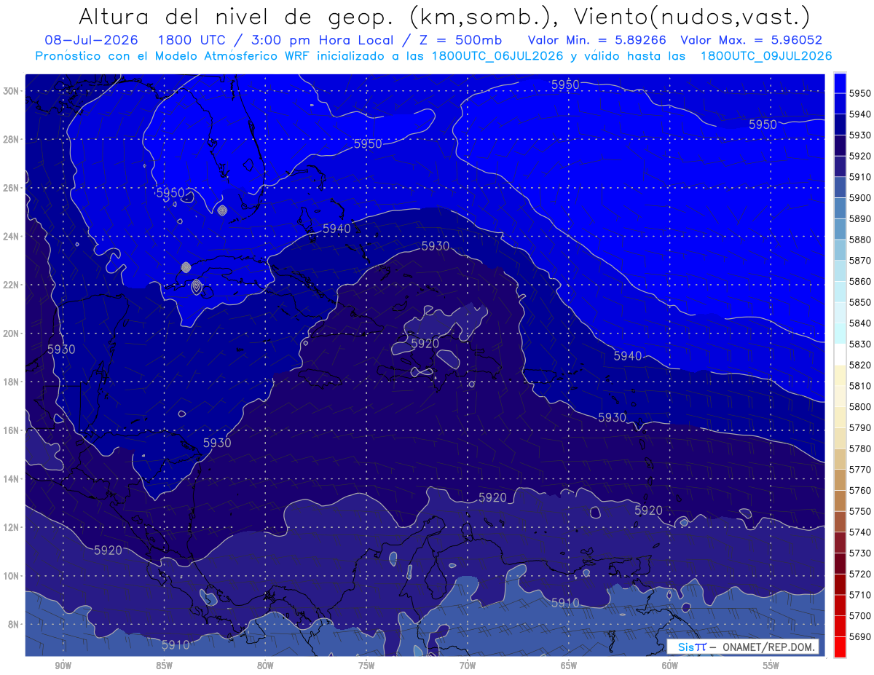Click the 26N latitude axis label
Image resolution: width=874 pixels, height=675 pixels.
coord(12,188)
